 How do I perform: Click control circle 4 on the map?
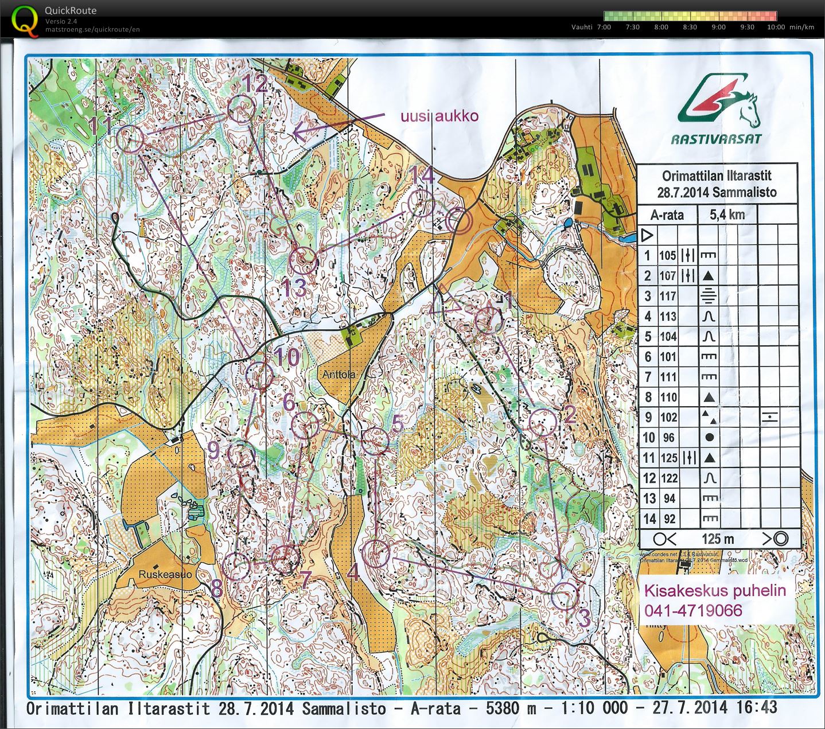(x=376, y=554)
